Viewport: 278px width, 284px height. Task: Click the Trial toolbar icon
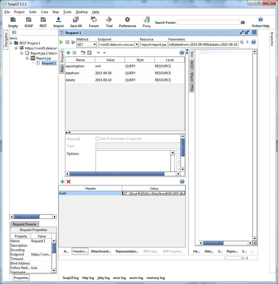pyautogui.click(x=109, y=20)
